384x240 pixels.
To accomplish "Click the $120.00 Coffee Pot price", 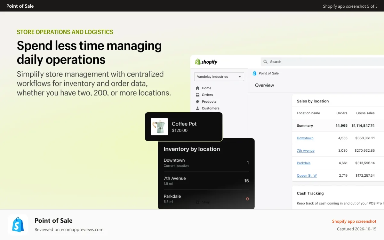I will [x=180, y=131].
